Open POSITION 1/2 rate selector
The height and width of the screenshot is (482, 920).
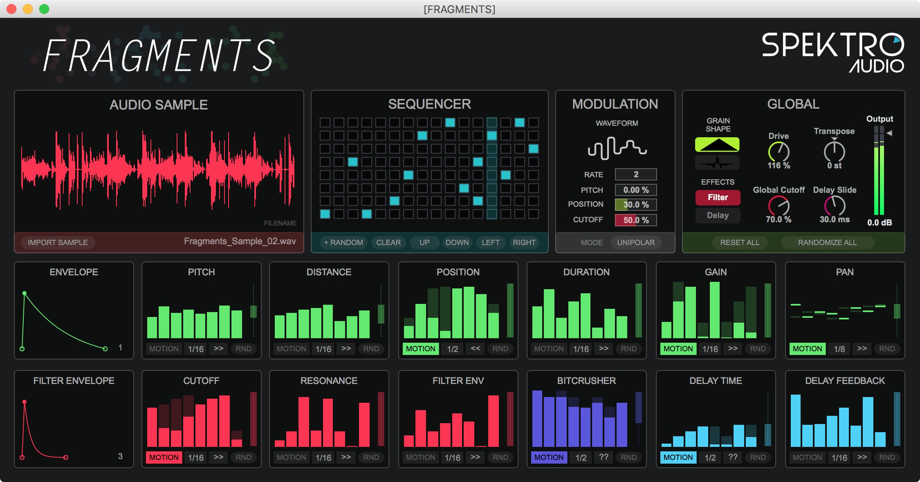point(452,349)
